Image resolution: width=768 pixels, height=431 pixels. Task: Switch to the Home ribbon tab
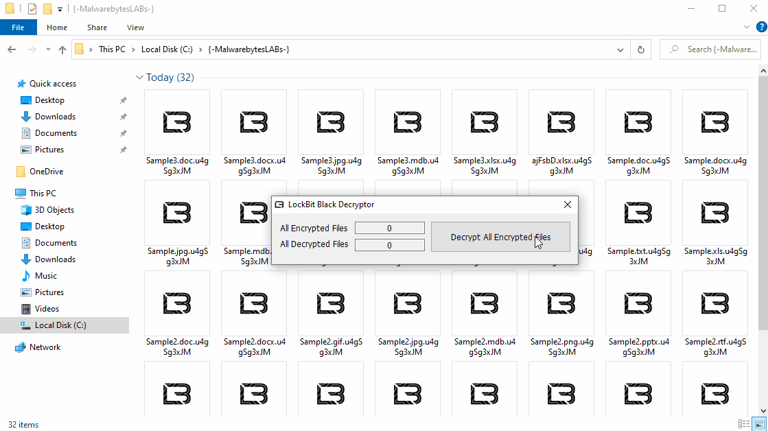click(x=57, y=27)
